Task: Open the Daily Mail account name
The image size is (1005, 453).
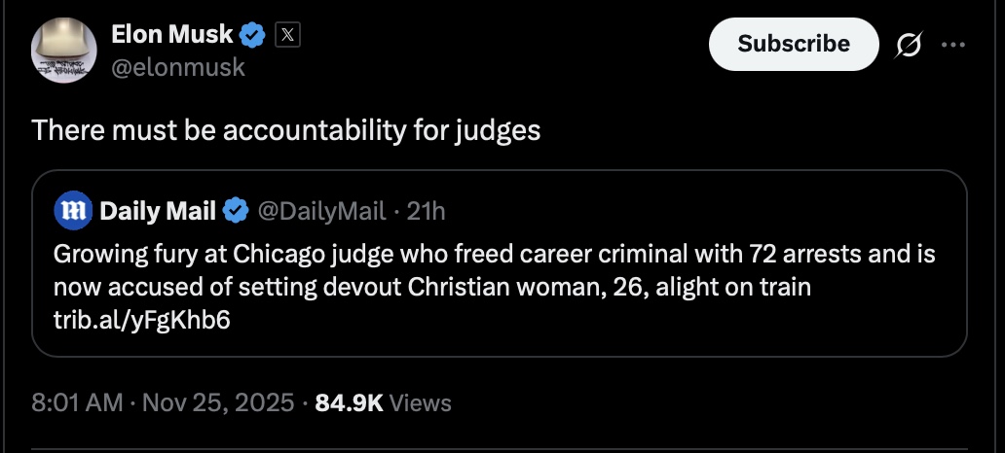Action: tap(158, 209)
